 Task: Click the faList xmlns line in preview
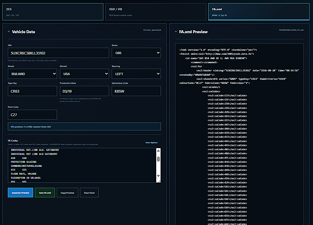(x=217, y=54)
